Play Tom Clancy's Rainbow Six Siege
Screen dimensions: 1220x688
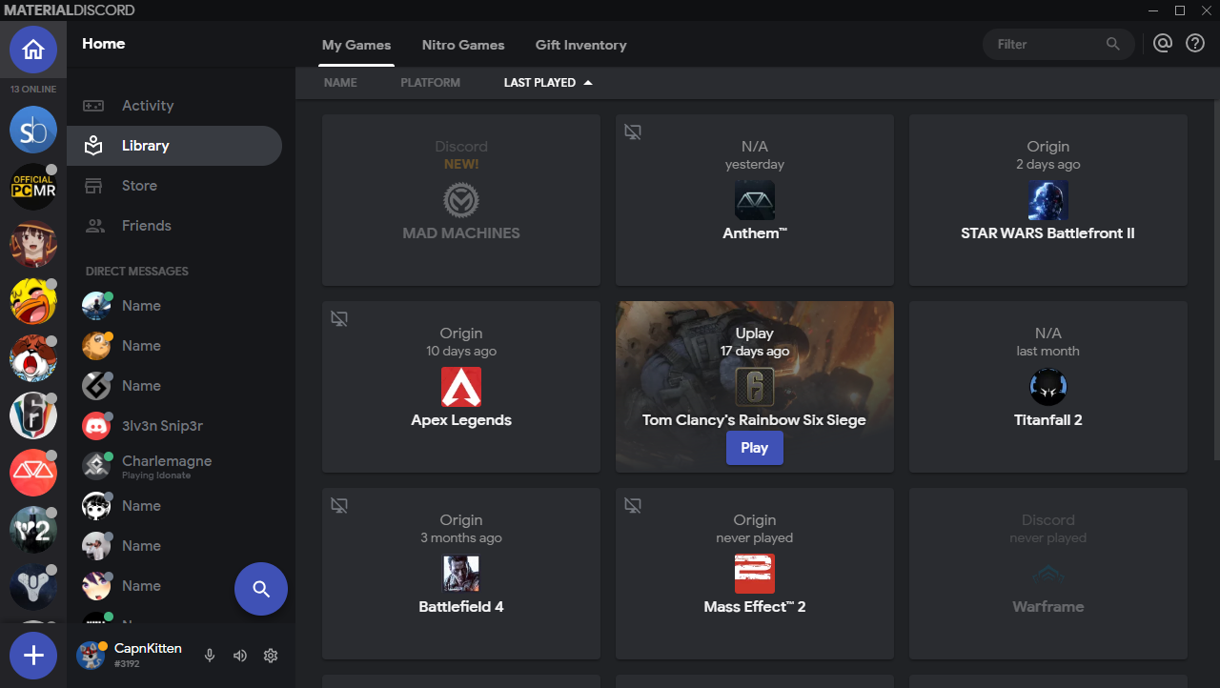[x=754, y=447]
